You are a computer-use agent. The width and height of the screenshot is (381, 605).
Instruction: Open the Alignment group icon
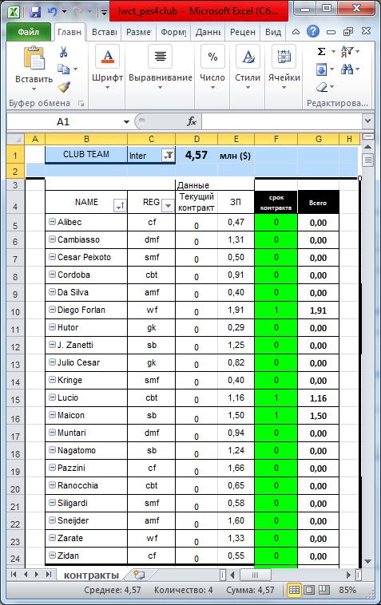[x=161, y=57]
